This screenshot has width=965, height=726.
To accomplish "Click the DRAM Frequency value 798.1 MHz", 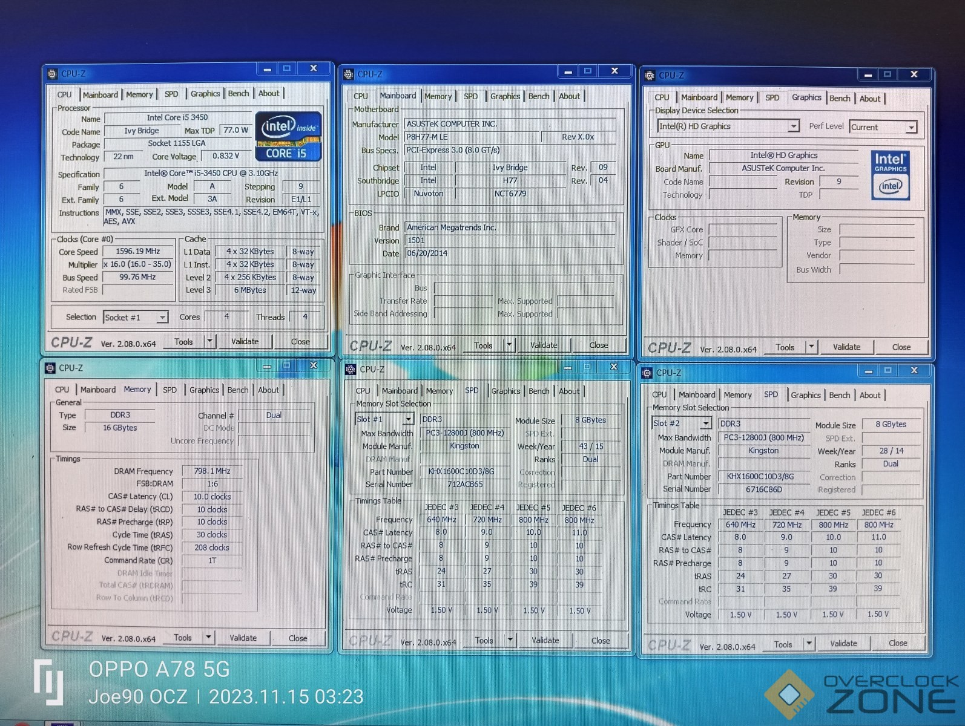I will coord(212,471).
